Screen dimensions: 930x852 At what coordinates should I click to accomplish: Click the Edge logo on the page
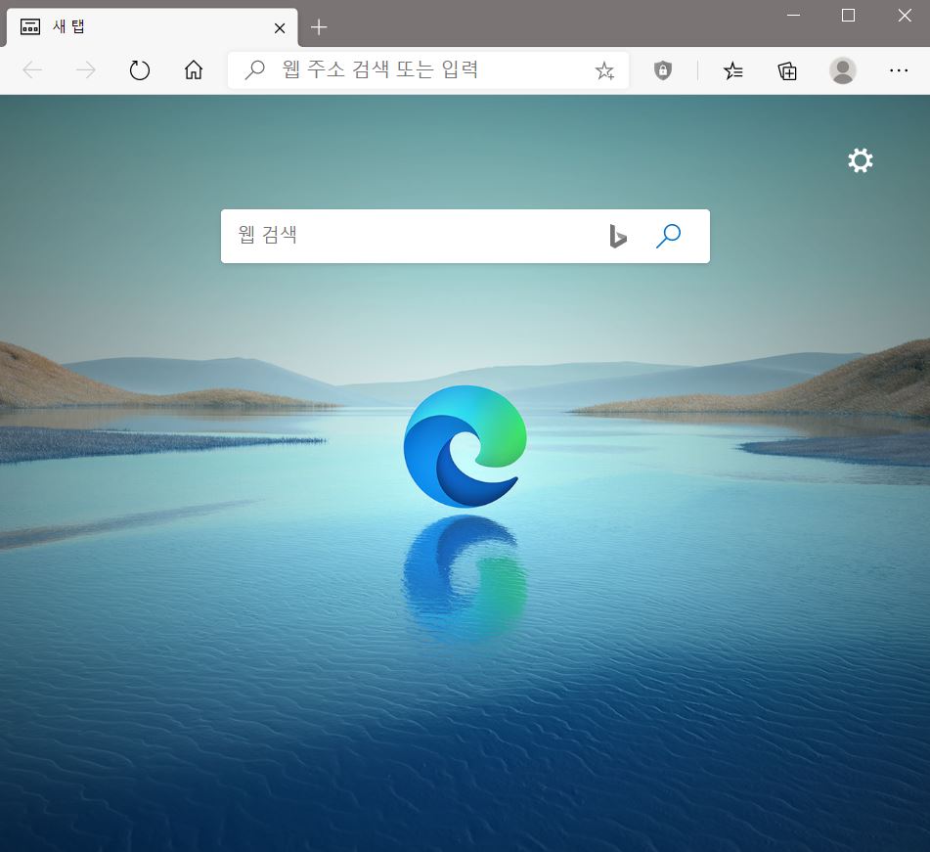click(465, 446)
